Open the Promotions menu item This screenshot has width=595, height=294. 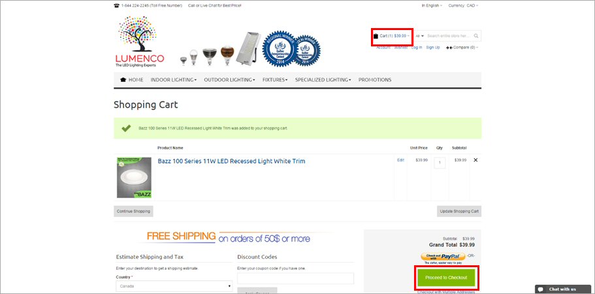pyautogui.click(x=375, y=80)
